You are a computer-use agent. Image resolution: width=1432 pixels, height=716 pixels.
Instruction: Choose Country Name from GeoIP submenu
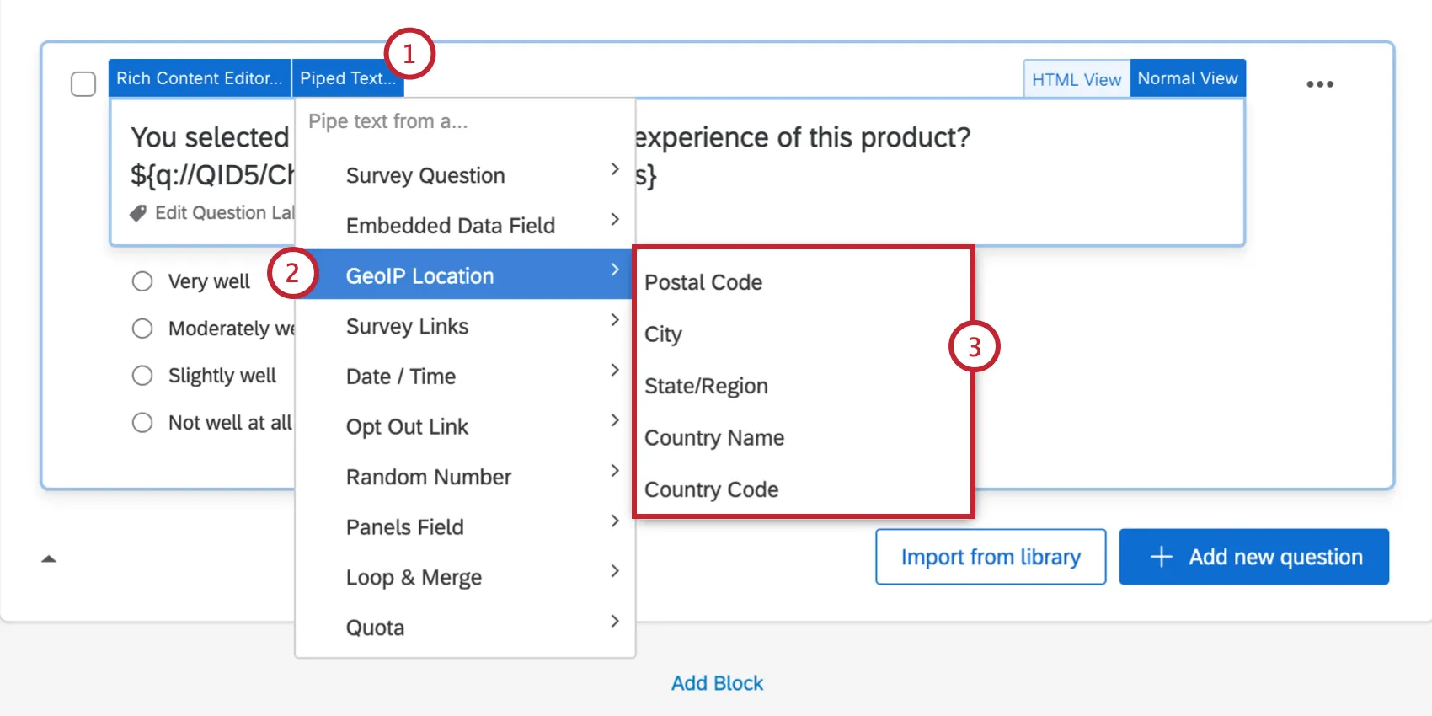click(714, 438)
